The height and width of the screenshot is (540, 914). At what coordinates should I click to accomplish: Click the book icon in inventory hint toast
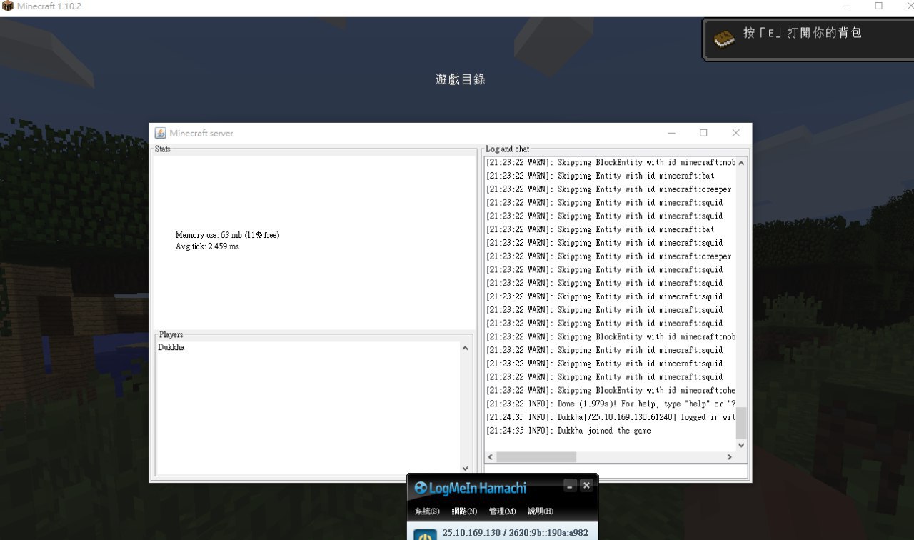[724, 38]
